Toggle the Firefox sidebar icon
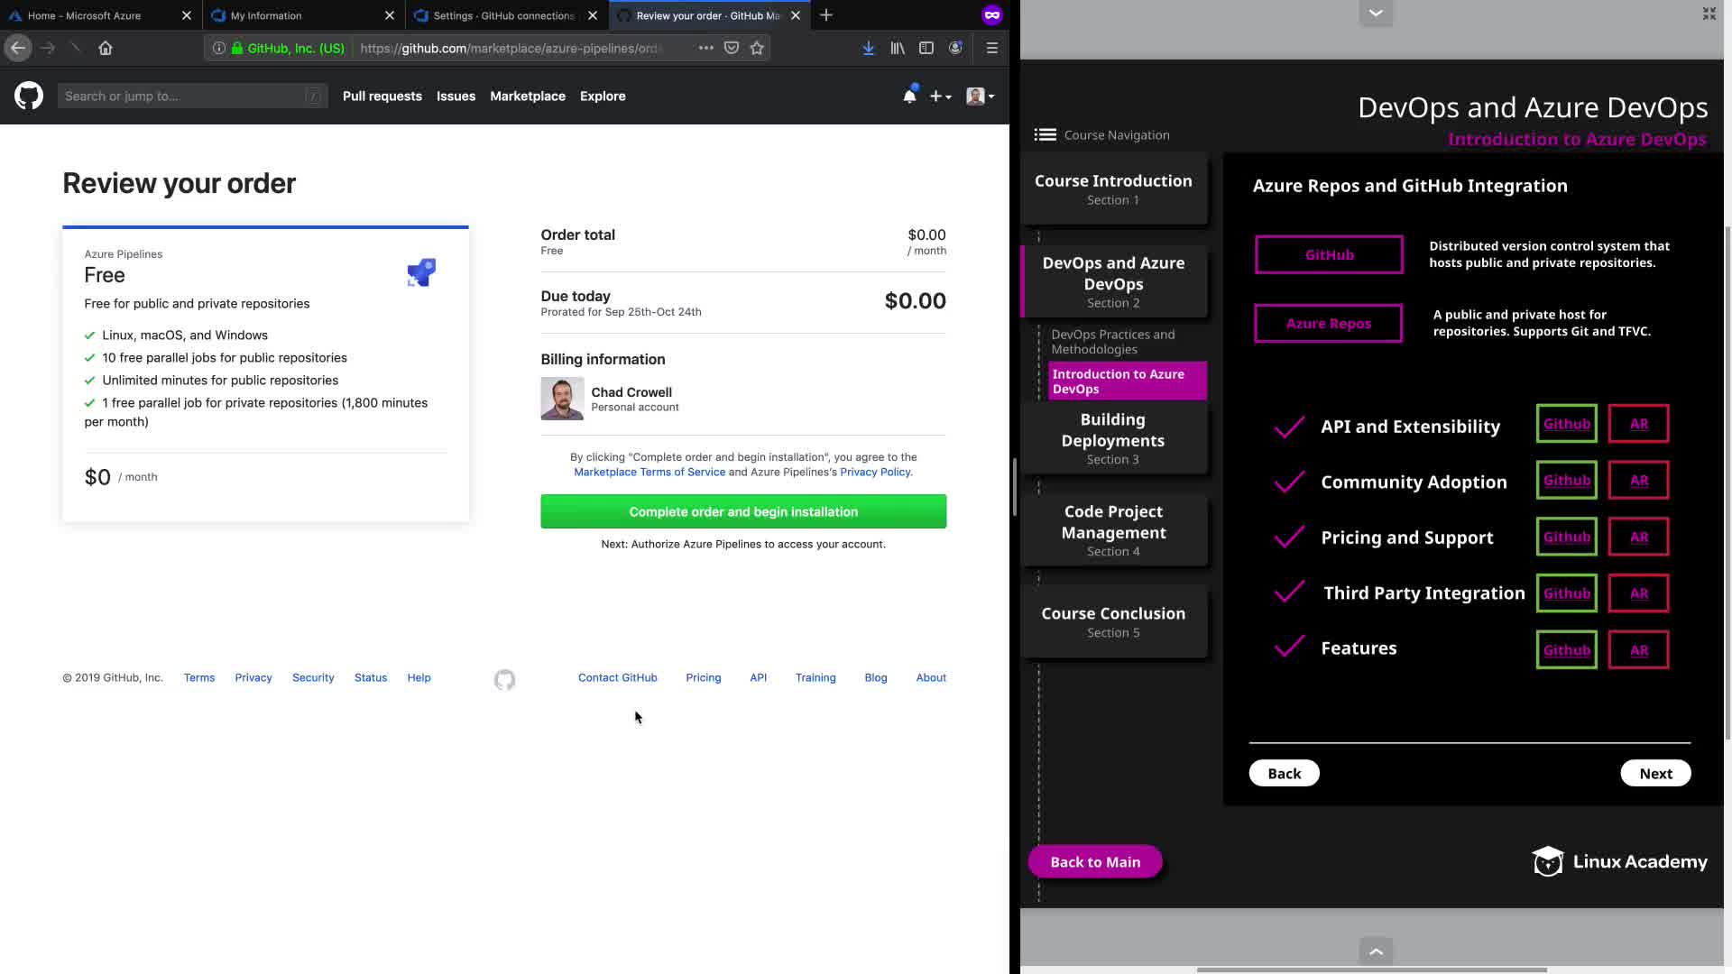Screen dimensions: 1732x974 926,48
